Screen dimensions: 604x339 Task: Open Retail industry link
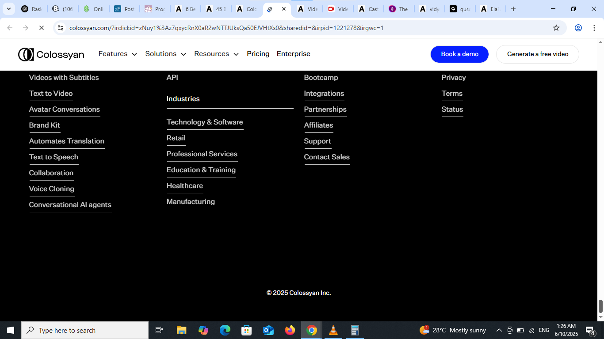176,138
